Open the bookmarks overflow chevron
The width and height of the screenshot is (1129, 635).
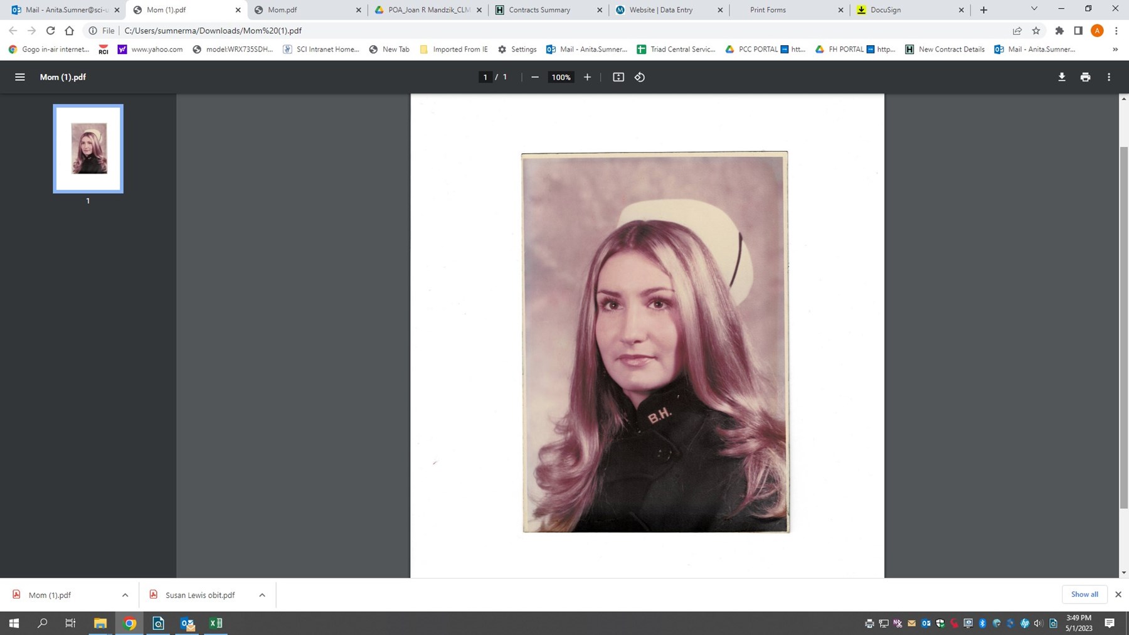(x=1115, y=49)
